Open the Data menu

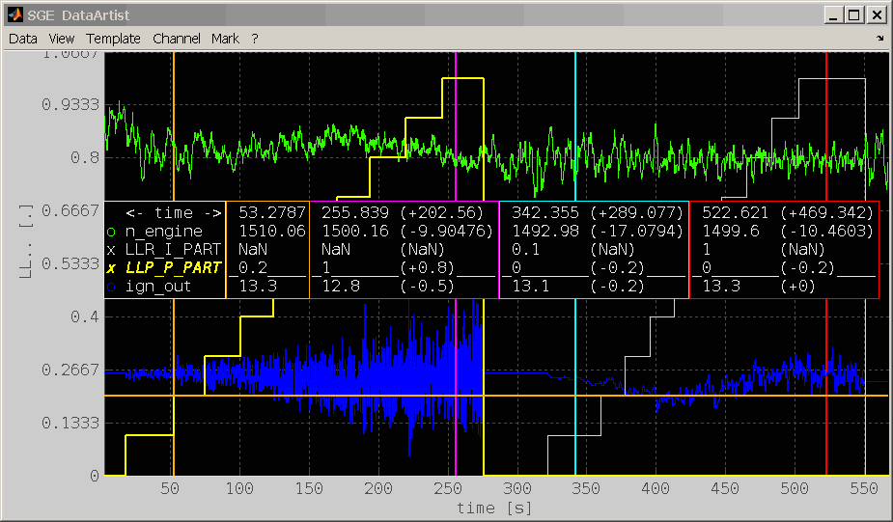[x=23, y=39]
